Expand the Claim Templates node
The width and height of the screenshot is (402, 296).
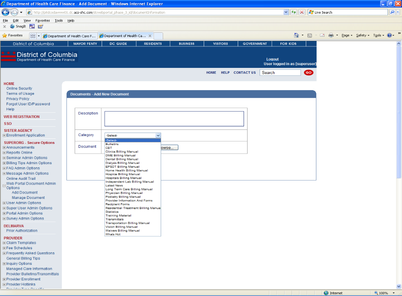pyautogui.click(x=4, y=243)
